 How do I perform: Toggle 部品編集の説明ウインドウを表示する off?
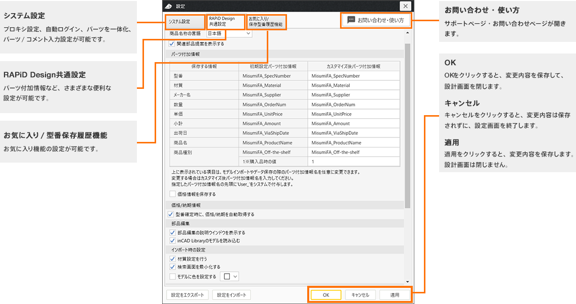[173, 231]
